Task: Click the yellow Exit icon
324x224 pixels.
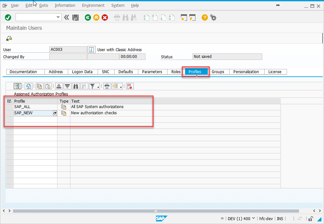Action: (96, 17)
